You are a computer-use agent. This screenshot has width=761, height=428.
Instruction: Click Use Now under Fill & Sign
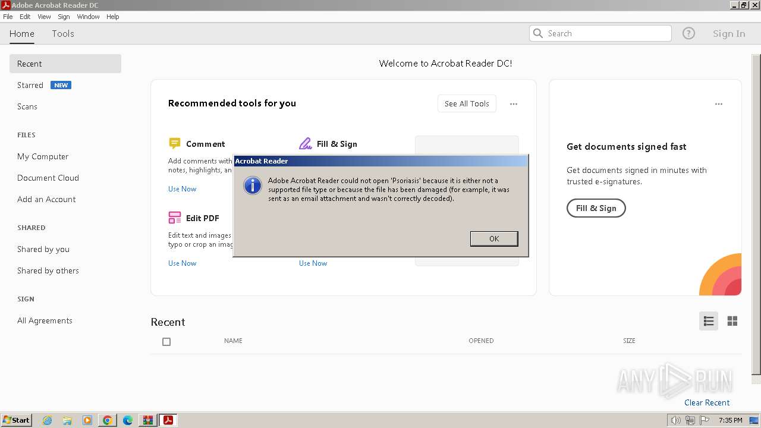pos(313,263)
